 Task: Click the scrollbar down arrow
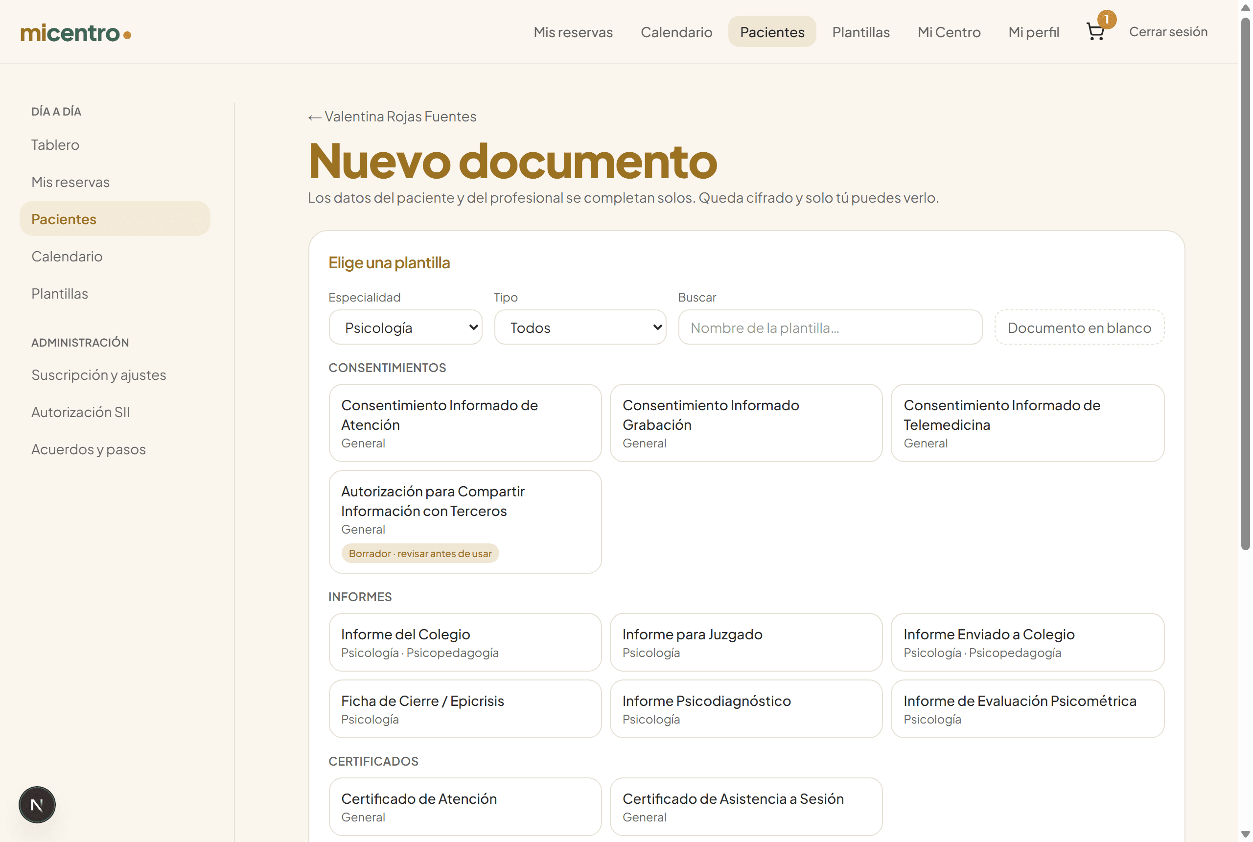pos(1246,834)
